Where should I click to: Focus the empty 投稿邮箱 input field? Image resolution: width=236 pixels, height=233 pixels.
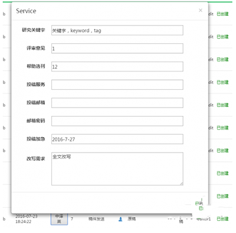pos(117,103)
